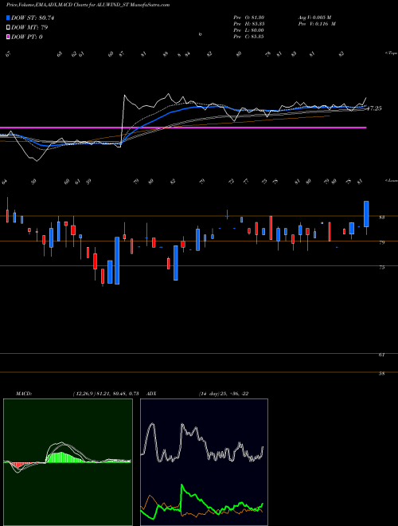This screenshot has width=398, height=526.
Task: Click the 'MACD:' panel heading
Action: pyautogui.click(x=24, y=394)
